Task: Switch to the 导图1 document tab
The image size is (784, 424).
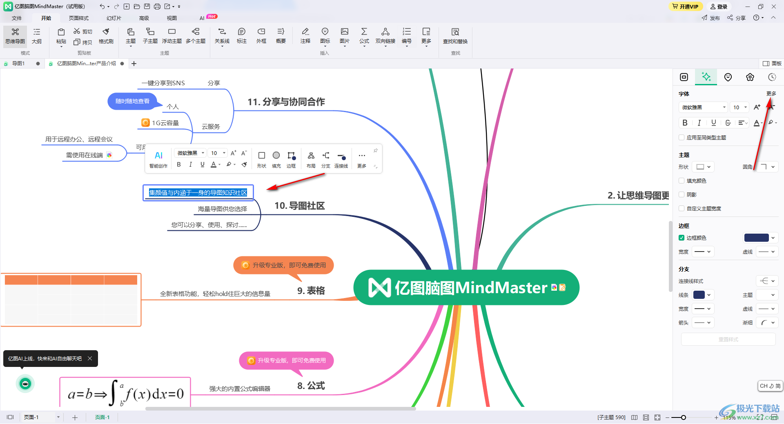Action: [18, 64]
